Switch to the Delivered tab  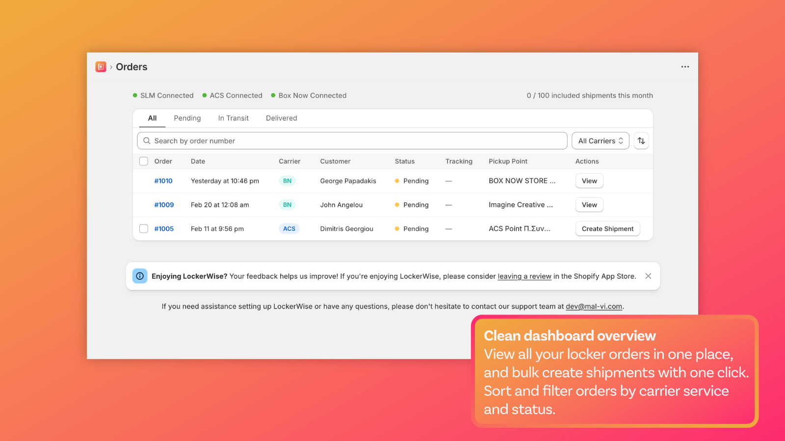tap(282, 118)
